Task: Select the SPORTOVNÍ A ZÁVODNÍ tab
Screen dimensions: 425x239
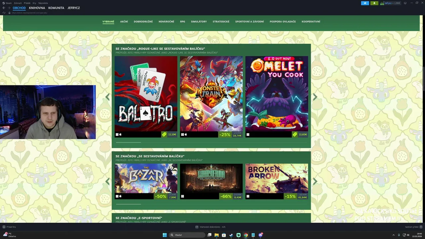Action: [x=249, y=22]
